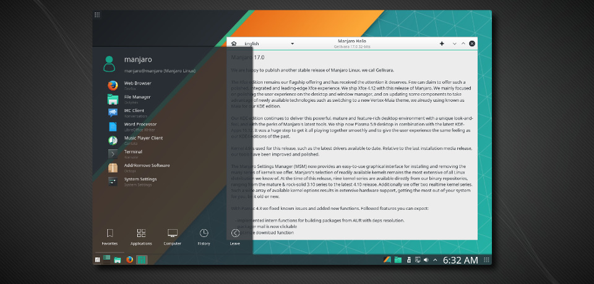Click the plus button in Manjaro Hello header

(442, 44)
